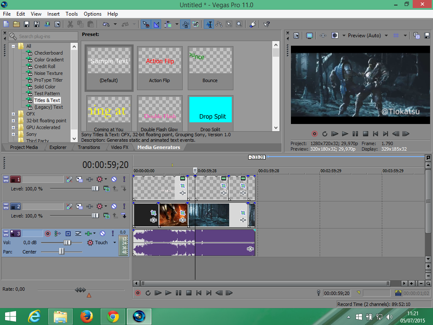Click Save Snapshot to File icon

point(427,36)
